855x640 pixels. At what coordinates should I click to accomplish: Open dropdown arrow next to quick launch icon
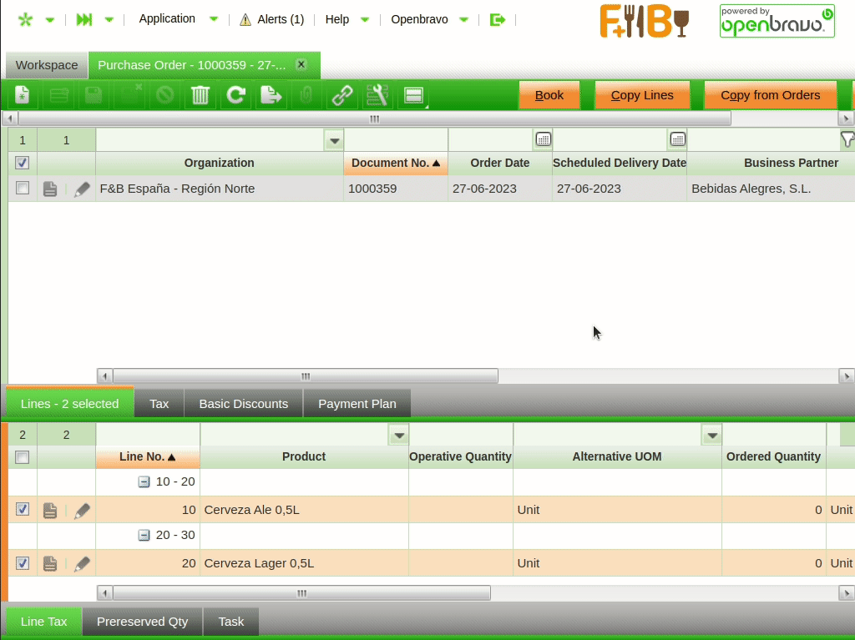109,20
